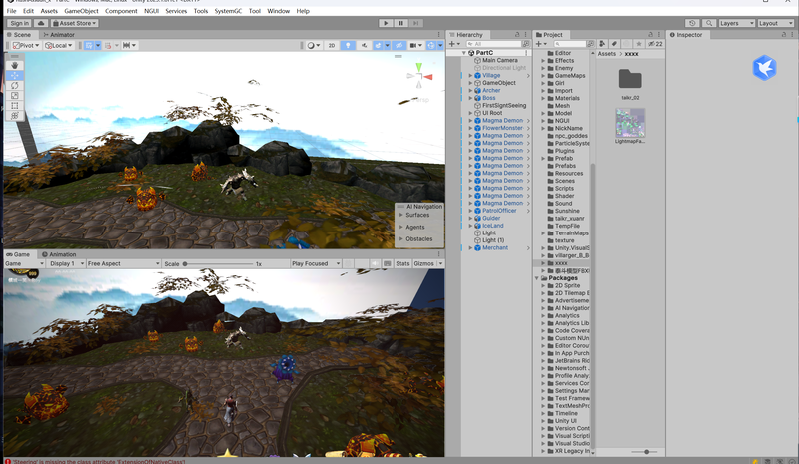Image resolution: width=799 pixels, height=464 pixels.
Task: Collapse the Packages folder tree
Action: [537, 278]
